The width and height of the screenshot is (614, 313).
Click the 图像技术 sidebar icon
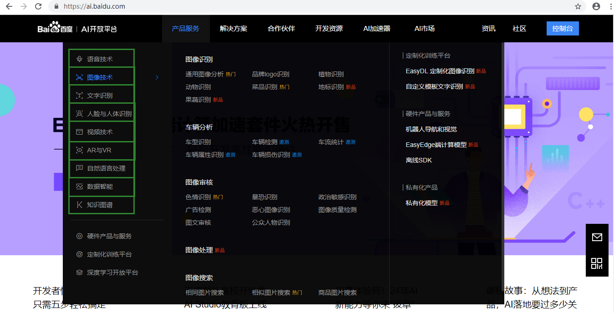coord(79,77)
